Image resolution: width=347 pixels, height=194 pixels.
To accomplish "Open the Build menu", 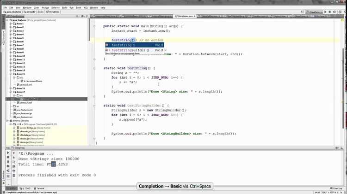I will click(x=65, y=8).
